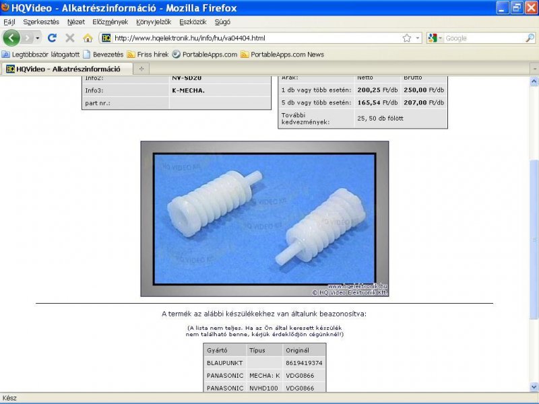This screenshot has height=404, width=539.
Task: Open the Könyvjelzők menu
Action: click(x=154, y=22)
